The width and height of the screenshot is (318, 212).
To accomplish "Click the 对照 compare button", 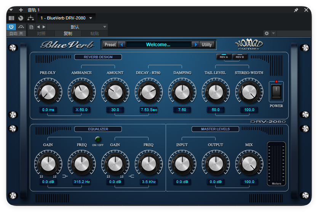I will pos(41,33).
